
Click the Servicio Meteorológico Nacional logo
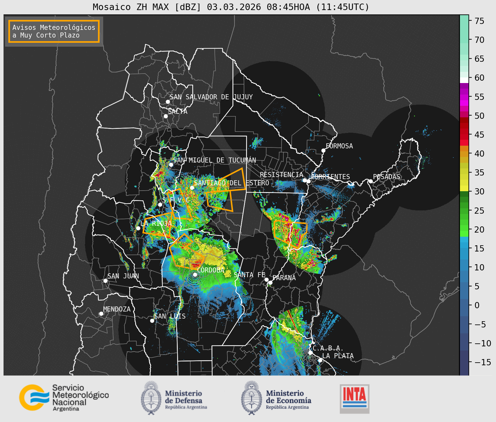(x=64, y=397)
